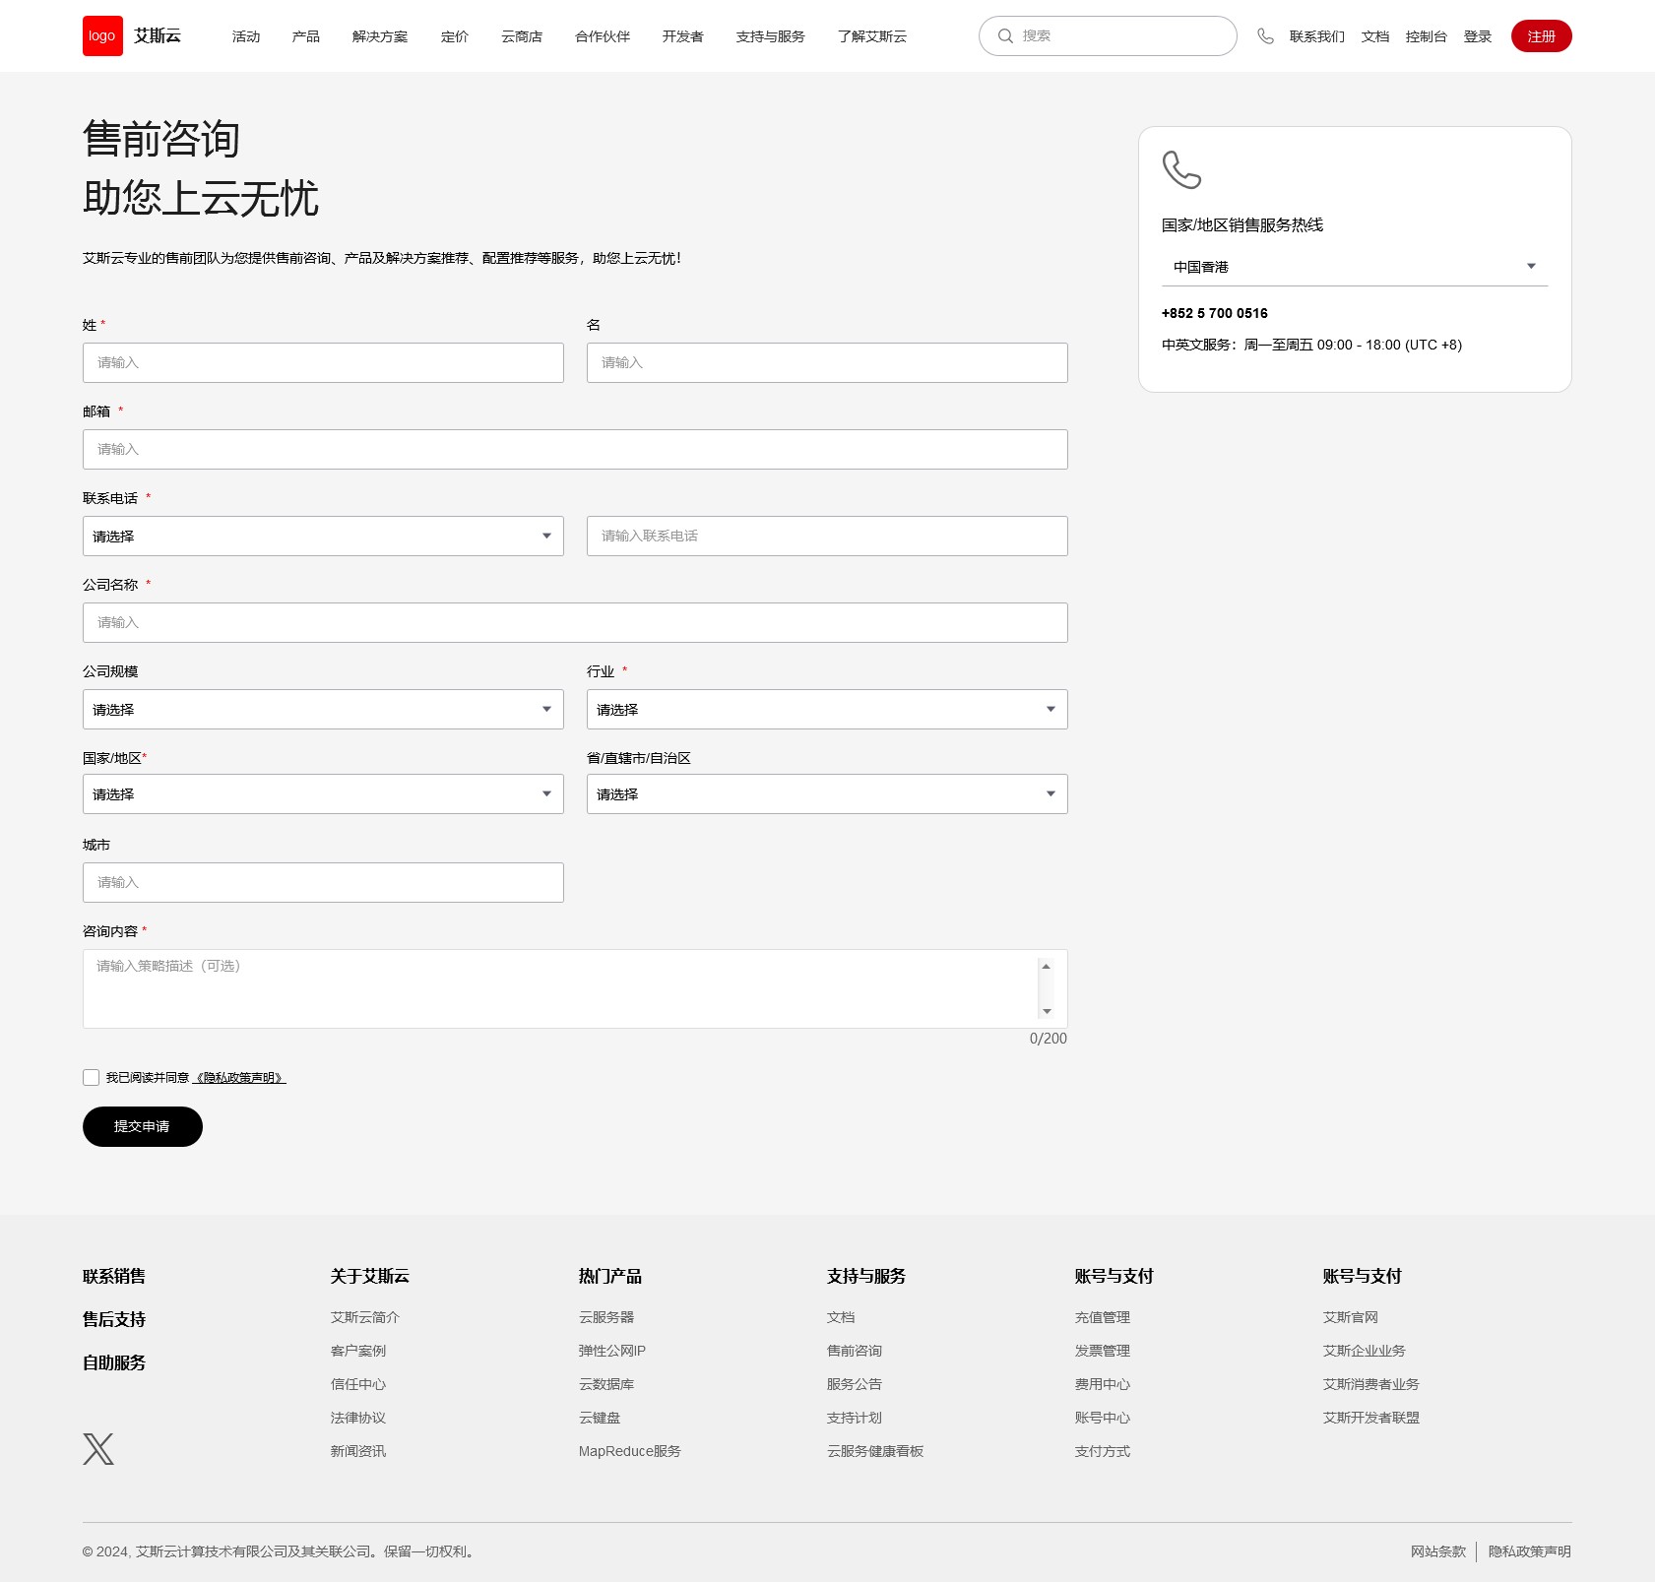Click the footer 自助服务 link
Screen dimensions: 1655x1582
coord(114,1362)
